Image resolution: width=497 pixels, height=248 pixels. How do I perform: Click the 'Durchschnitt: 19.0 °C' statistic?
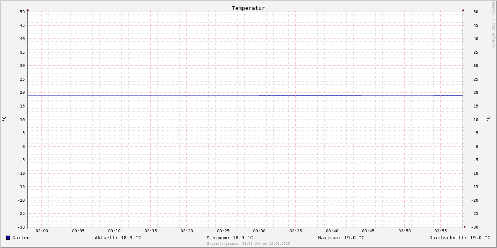[460, 238]
